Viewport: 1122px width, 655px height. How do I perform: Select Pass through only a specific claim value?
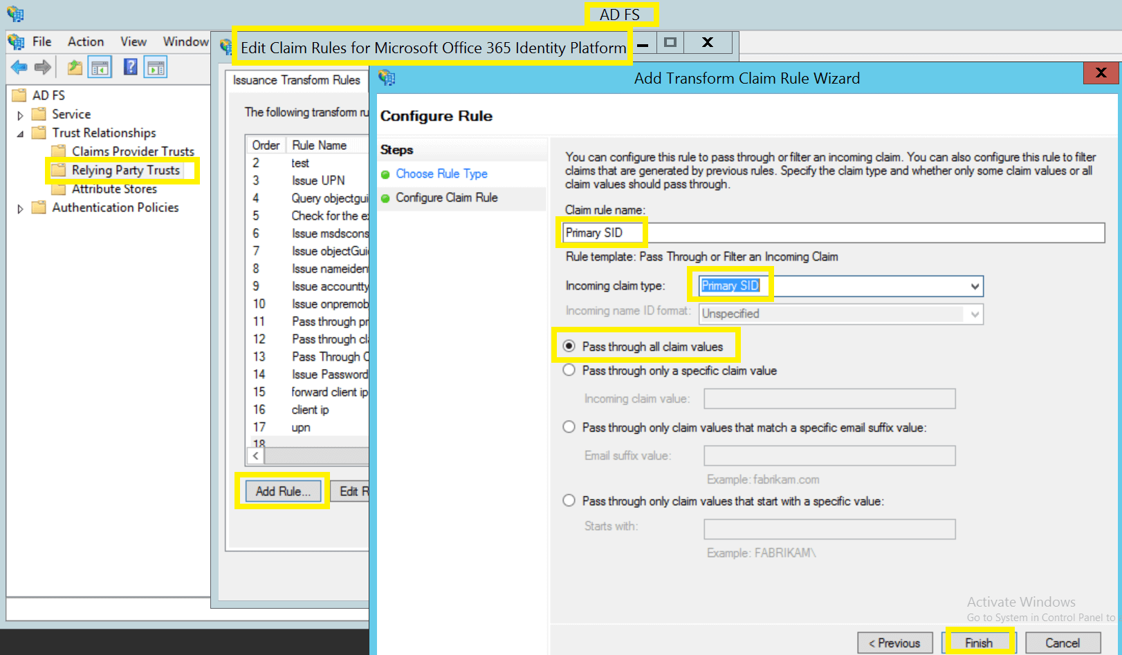click(569, 370)
